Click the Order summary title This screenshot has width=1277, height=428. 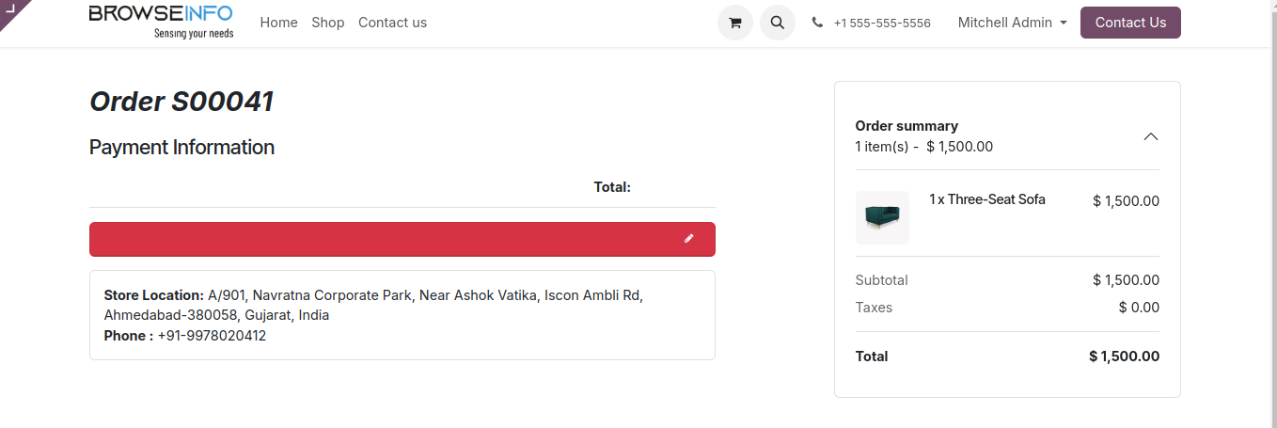[907, 126]
